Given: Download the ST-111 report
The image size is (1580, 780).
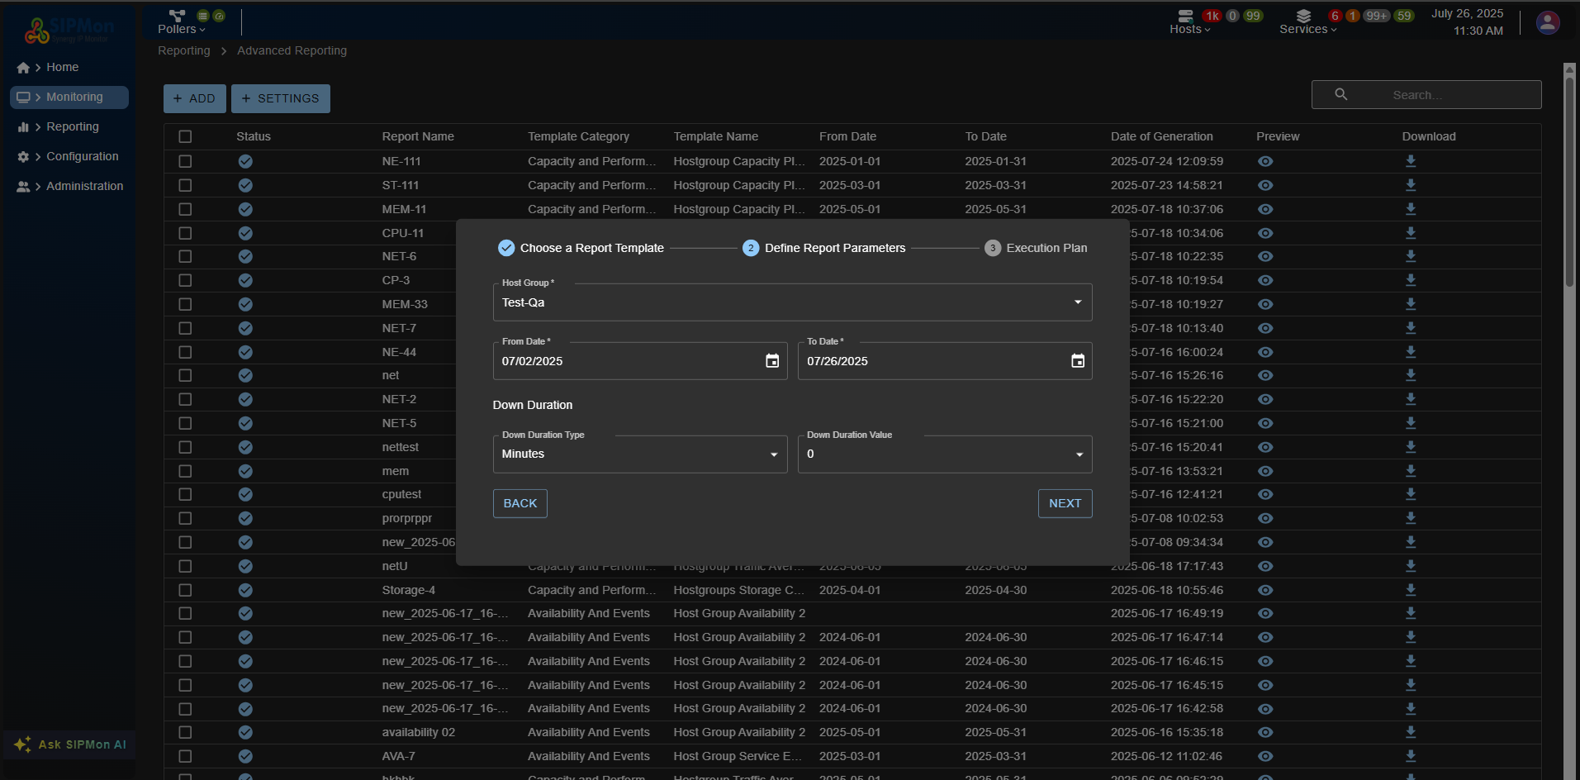Looking at the screenshot, I should point(1410,185).
